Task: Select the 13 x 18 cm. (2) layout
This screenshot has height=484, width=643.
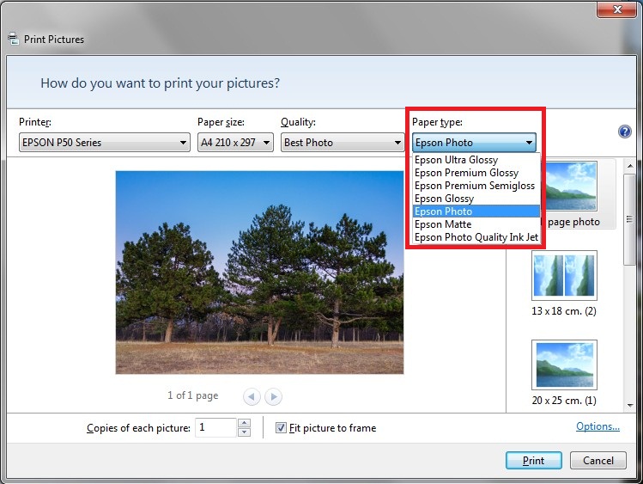Action: pyautogui.click(x=564, y=284)
